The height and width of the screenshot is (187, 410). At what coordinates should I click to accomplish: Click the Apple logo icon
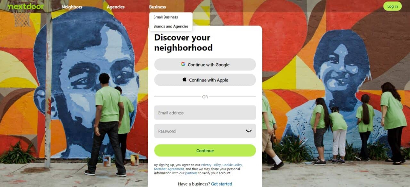(184, 80)
